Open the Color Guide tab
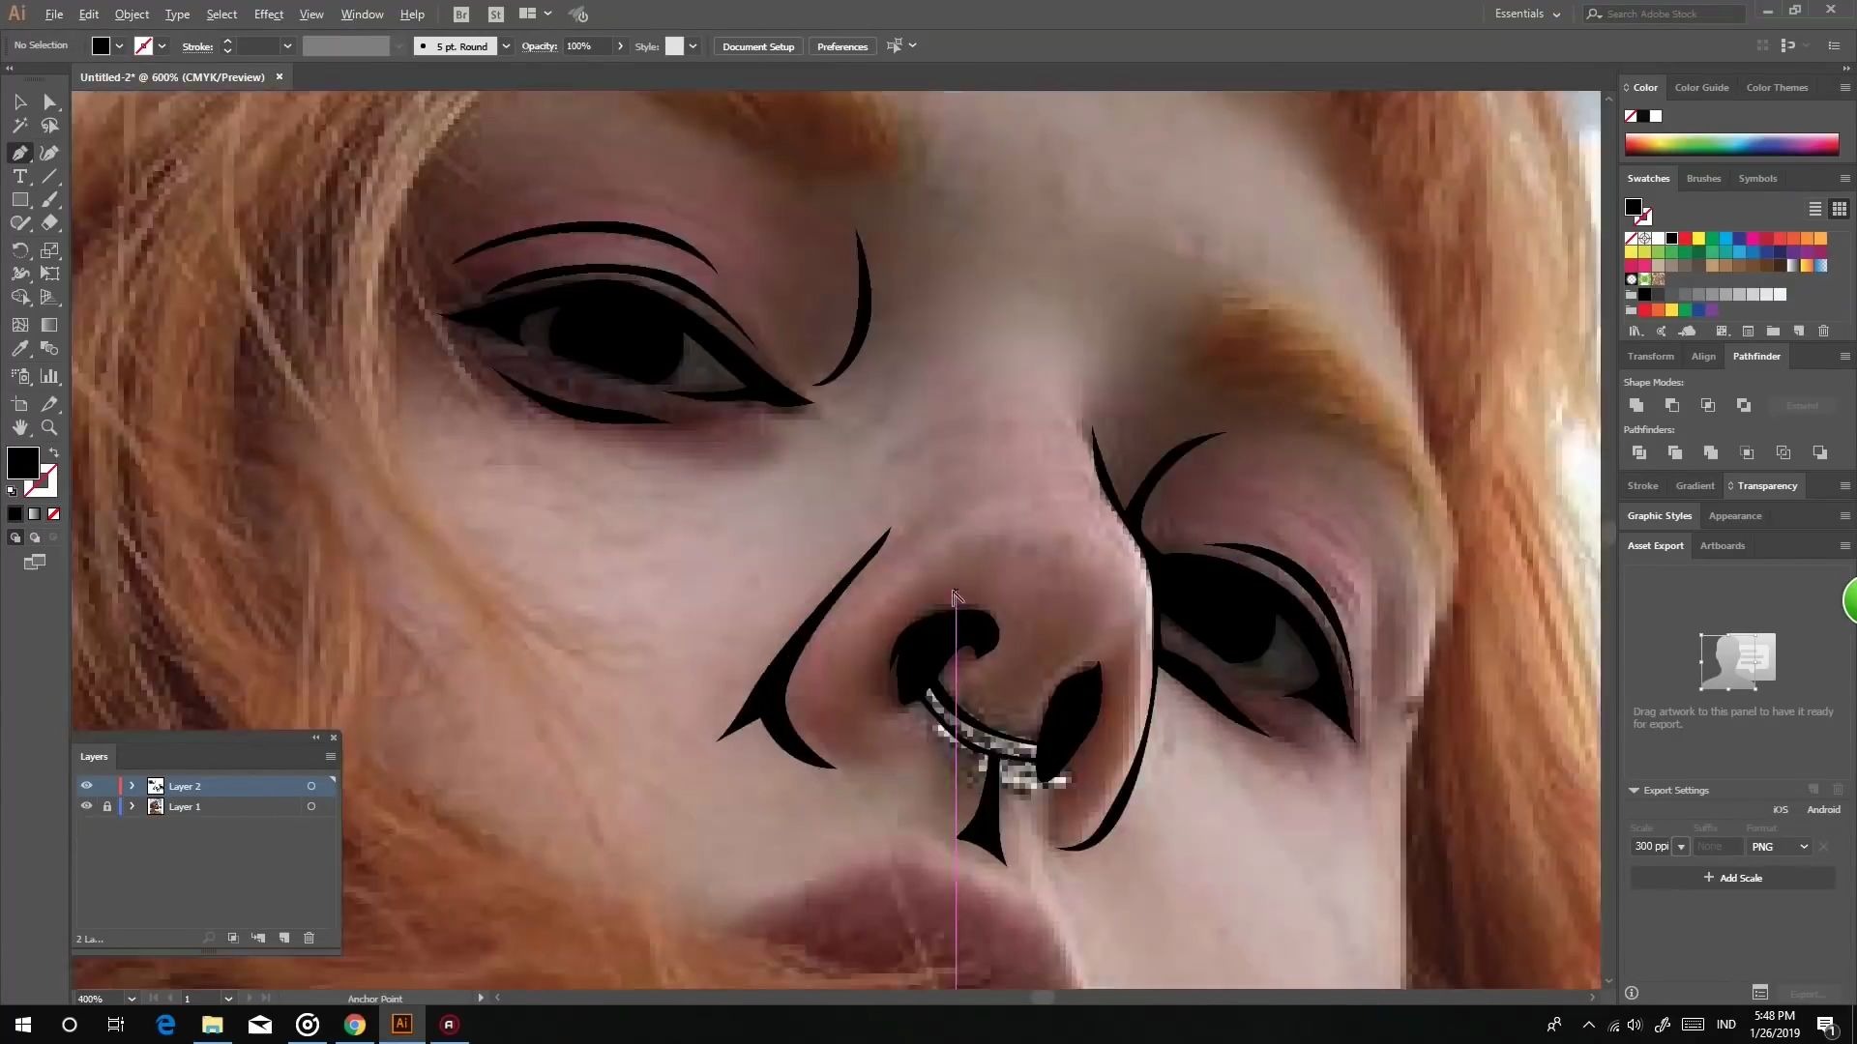Screen dimensions: 1857x1044 [x=1701, y=87]
